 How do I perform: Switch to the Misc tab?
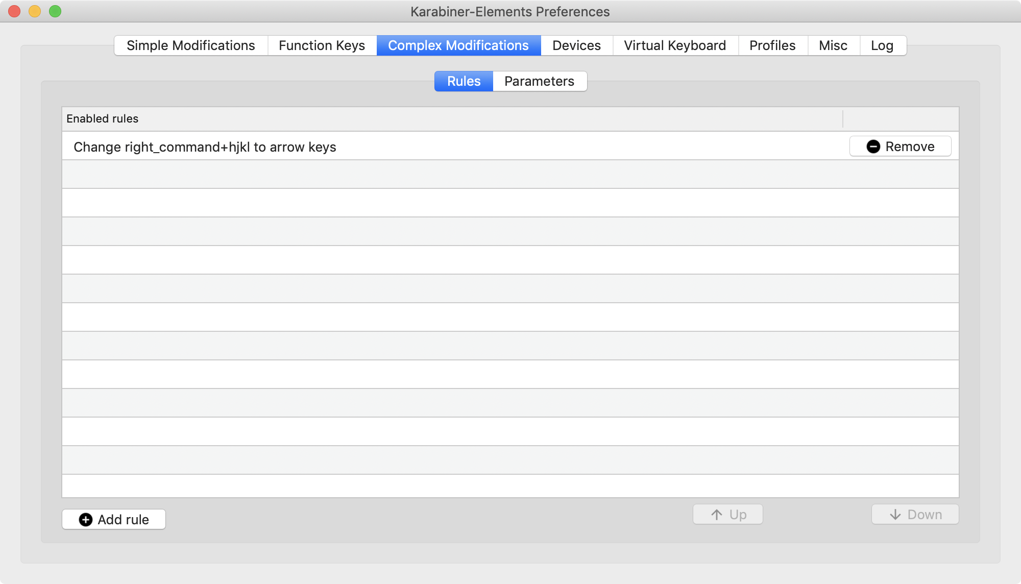(x=834, y=45)
